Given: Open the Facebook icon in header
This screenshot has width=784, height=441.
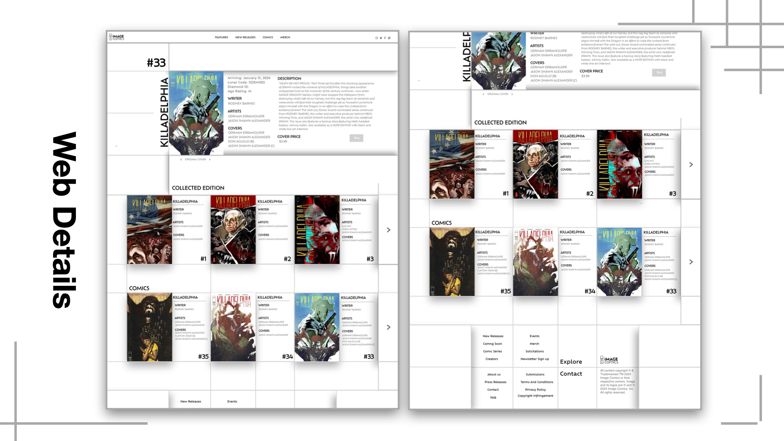Looking at the screenshot, I should pos(385,38).
